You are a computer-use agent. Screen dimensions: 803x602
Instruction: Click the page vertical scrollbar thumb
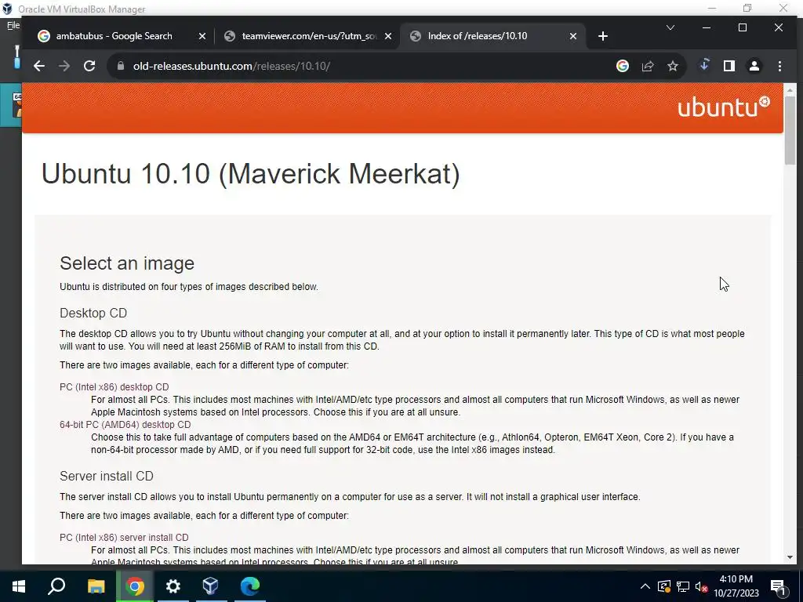790,131
